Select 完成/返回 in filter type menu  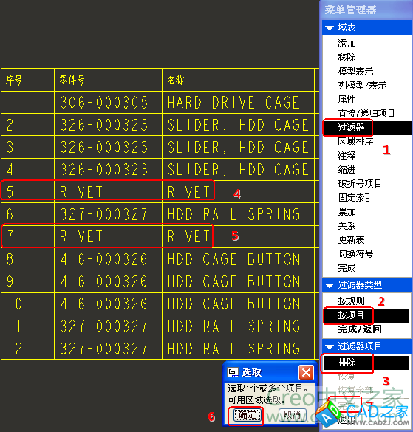[x=360, y=329]
